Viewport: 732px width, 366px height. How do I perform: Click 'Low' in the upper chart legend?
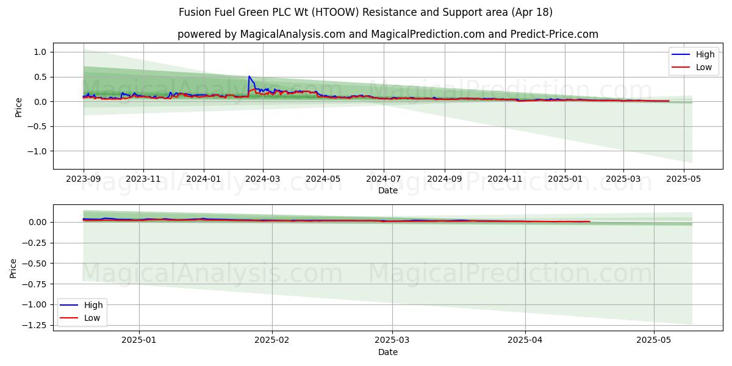[704, 67]
